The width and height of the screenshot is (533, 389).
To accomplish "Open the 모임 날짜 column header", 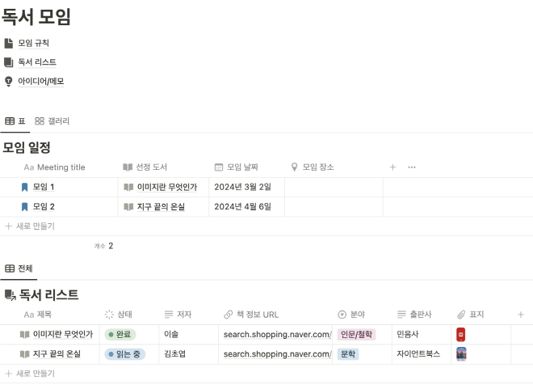I will (x=237, y=167).
